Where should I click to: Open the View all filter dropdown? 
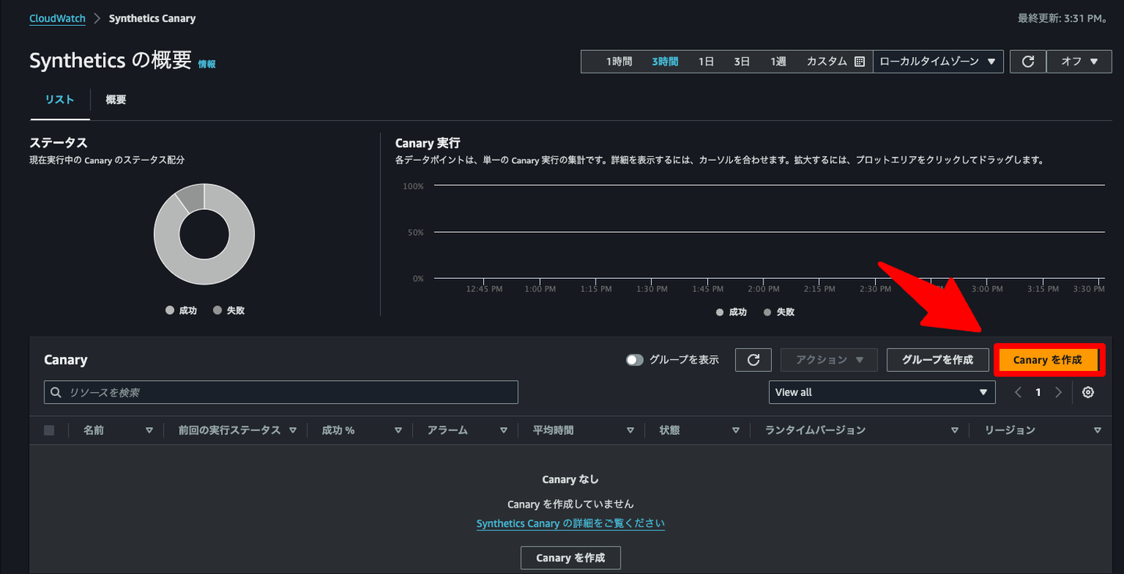click(882, 393)
